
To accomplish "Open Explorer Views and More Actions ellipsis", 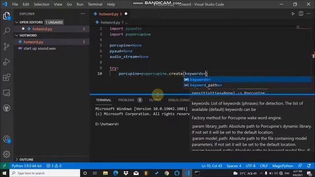I will (x=83, y=14).
